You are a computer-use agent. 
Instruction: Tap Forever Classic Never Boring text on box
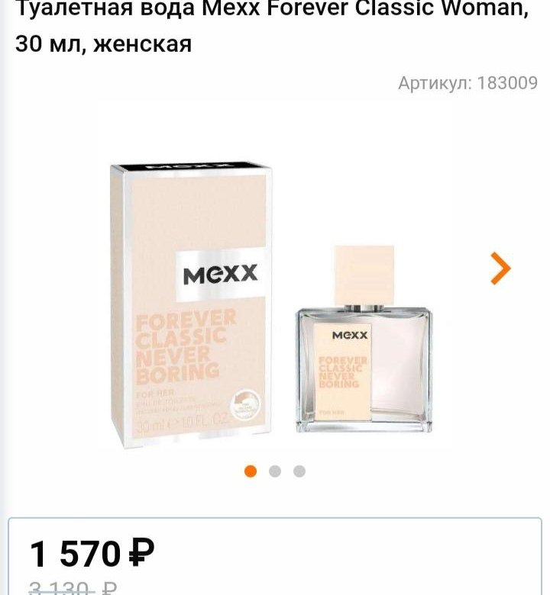(186, 346)
